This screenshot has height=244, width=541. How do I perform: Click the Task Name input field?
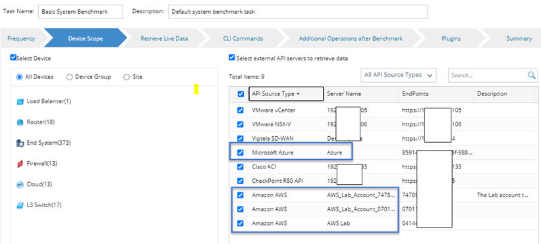(80, 12)
